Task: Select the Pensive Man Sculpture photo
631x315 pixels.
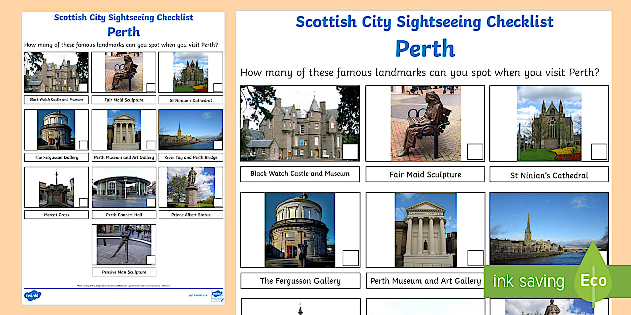Action: click(x=123, y=244)
